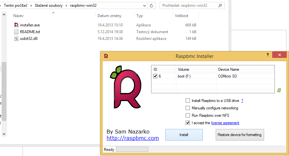Click the USB drive help question mark link
The image size is (289, 156).
click(242, 101)
